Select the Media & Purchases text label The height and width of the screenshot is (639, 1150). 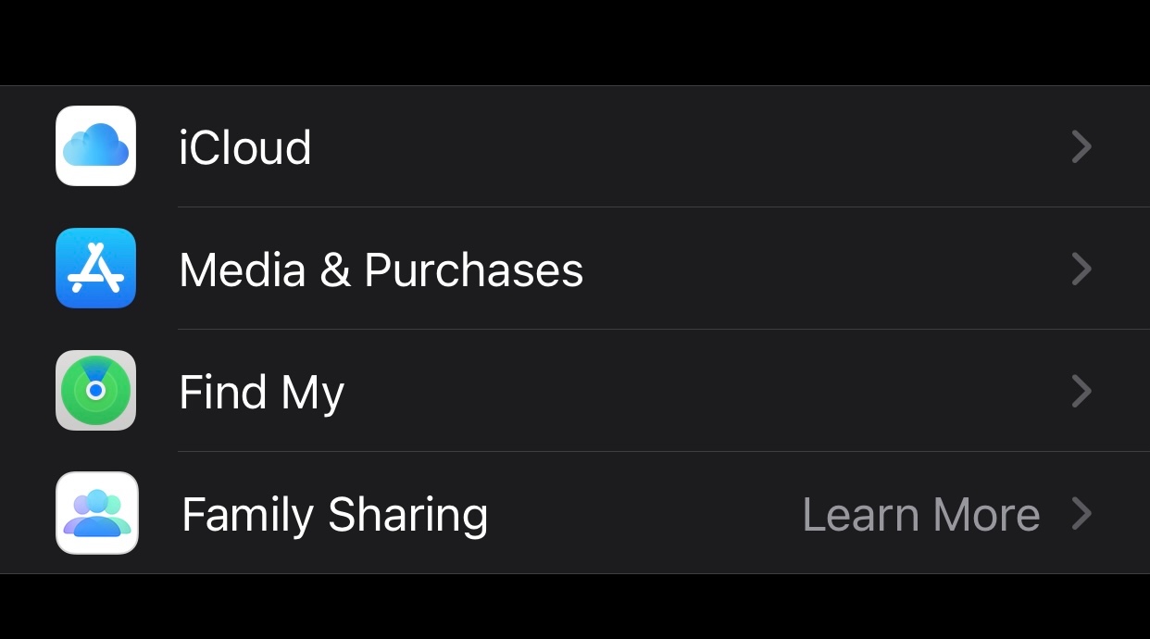click(x=381, y=269)
